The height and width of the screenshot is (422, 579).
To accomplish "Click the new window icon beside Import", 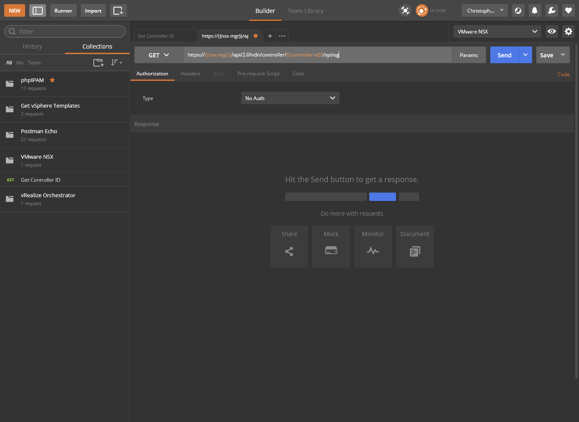I will [118, 11].
